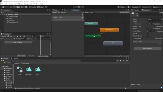
Task: Click the Add Behaviour button
Action: tap(147, 48)
